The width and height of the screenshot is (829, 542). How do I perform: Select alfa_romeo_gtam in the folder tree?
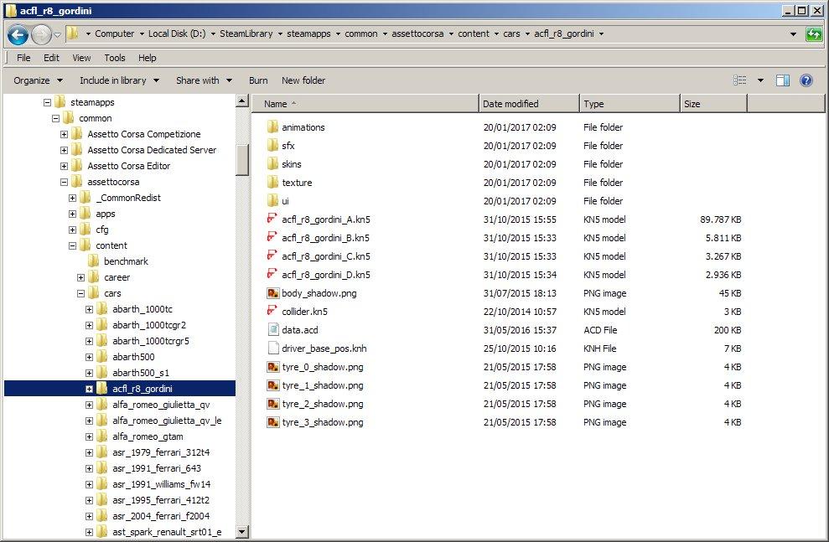(148, 436)
